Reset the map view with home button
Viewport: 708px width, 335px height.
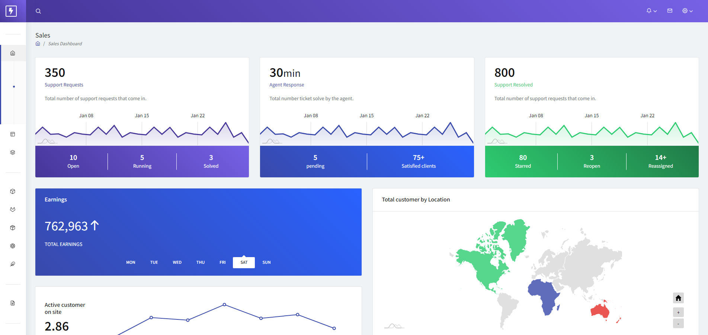678,298
